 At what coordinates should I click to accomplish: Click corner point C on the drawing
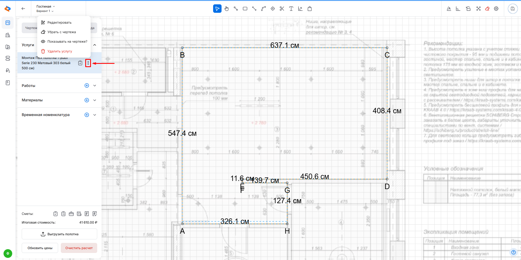(x=387, y=48)
